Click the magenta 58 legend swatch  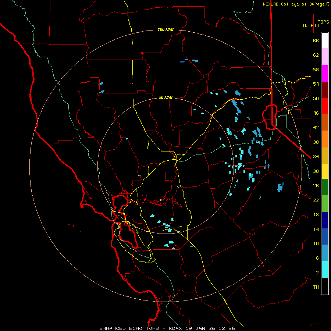(325, 73)
